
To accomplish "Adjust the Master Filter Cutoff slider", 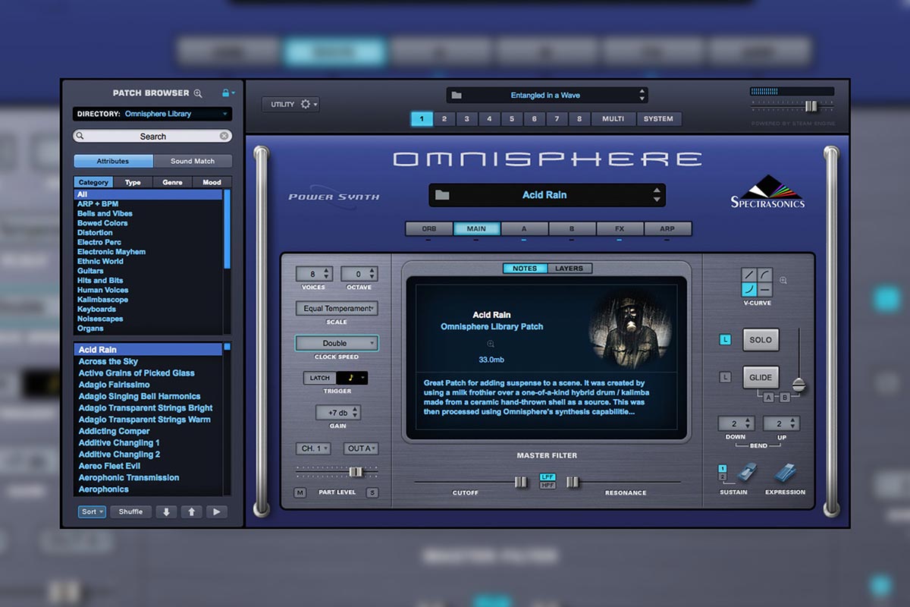I will click(x=520, y=482).
